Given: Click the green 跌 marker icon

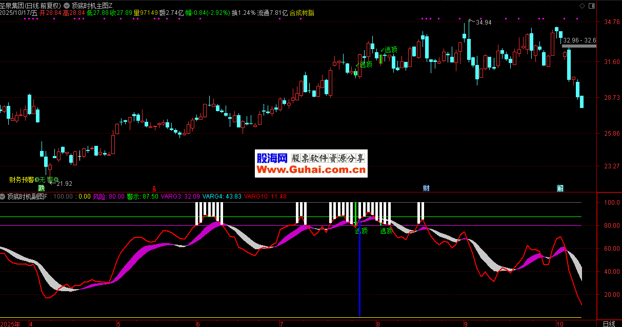Looking at the screenshot, I should click(x=42, y=188).
